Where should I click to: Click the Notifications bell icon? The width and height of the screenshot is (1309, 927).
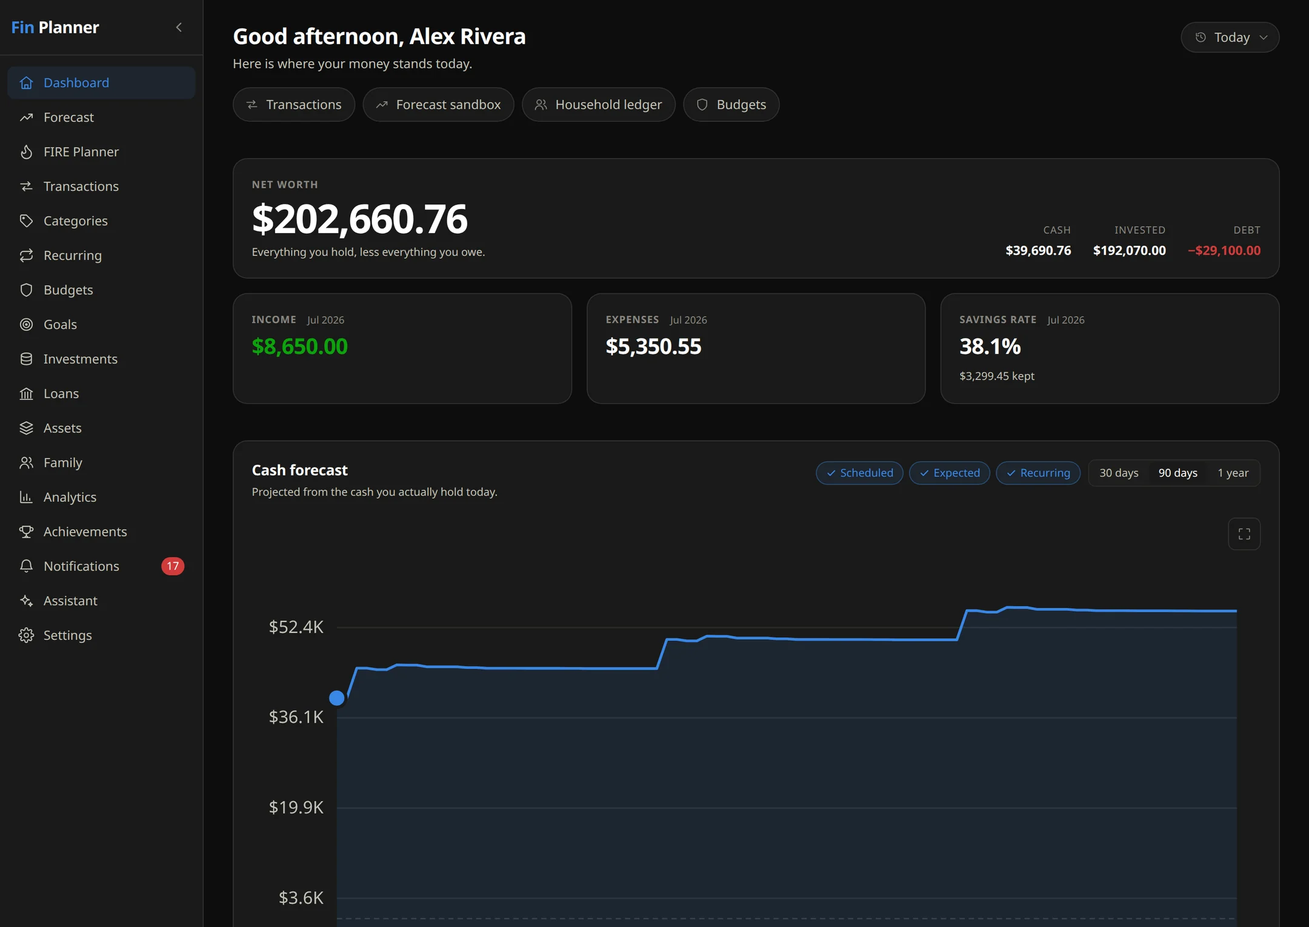[26, 566]
